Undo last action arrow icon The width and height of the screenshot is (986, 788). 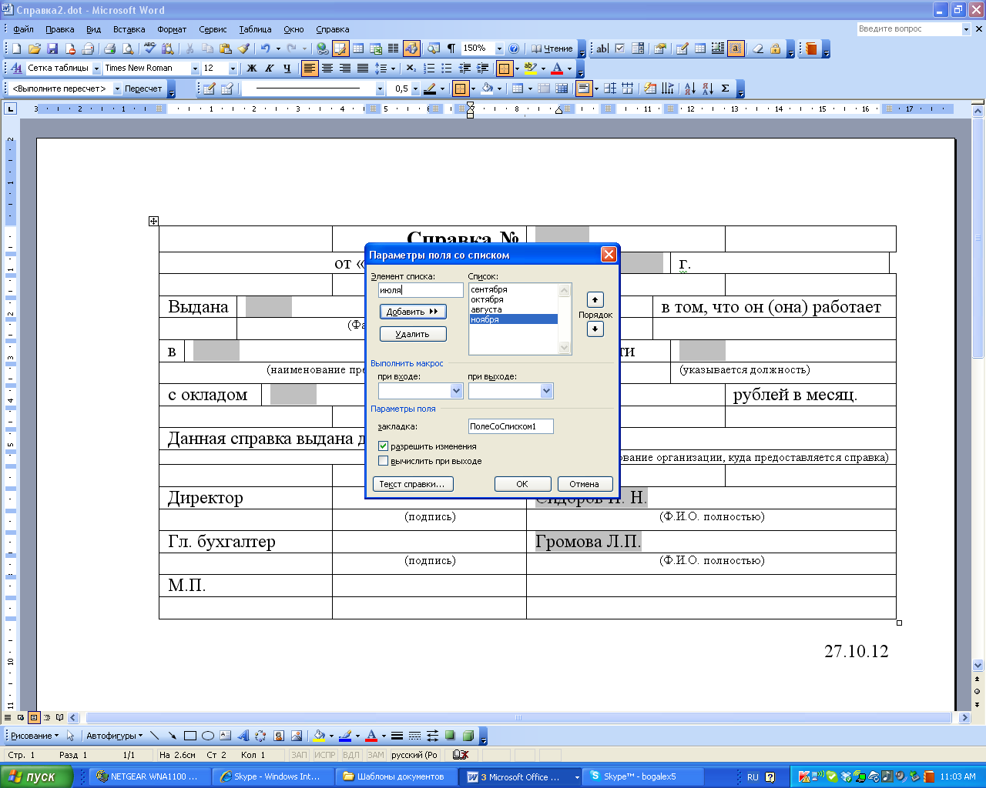(x=265, y=48)
